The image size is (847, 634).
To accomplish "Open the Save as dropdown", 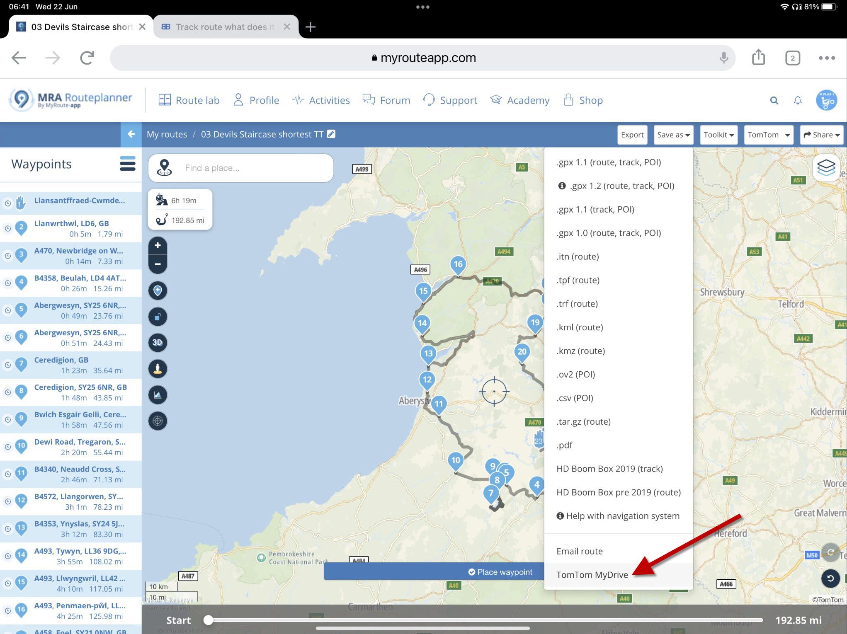I will [673, 135].
